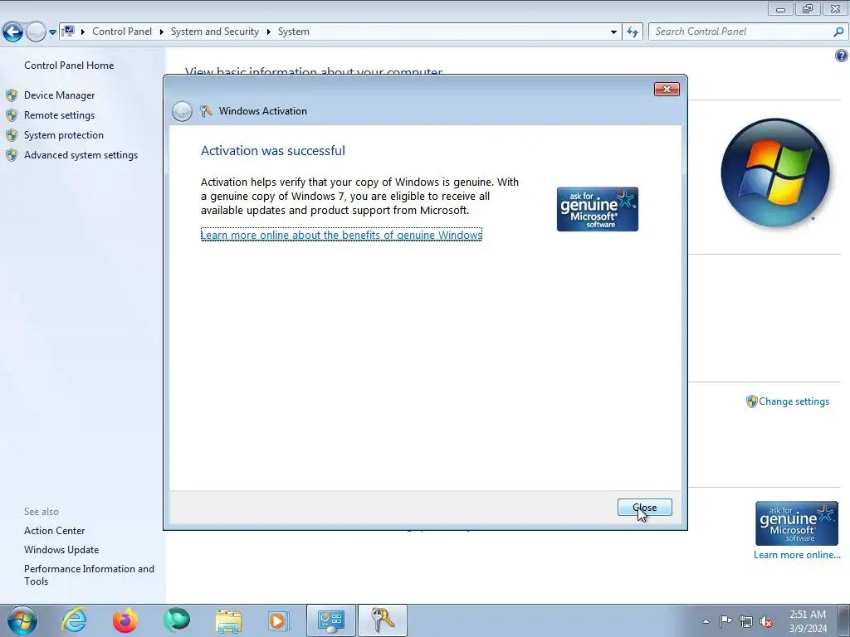Screen dimensions: 850x637
Task: Select System in the breadcrumb
Action: [293, 32]
